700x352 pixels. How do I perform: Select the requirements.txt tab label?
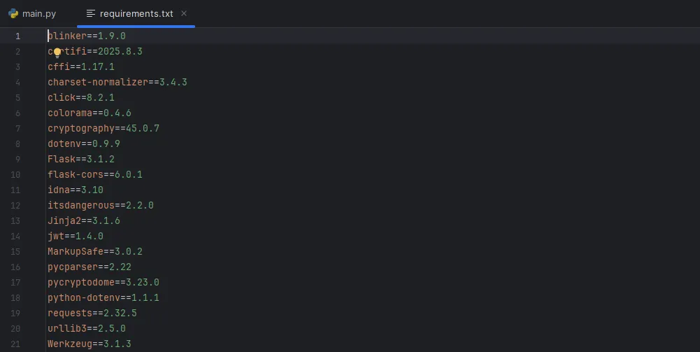pyautogui.click(x=138, y=13)
